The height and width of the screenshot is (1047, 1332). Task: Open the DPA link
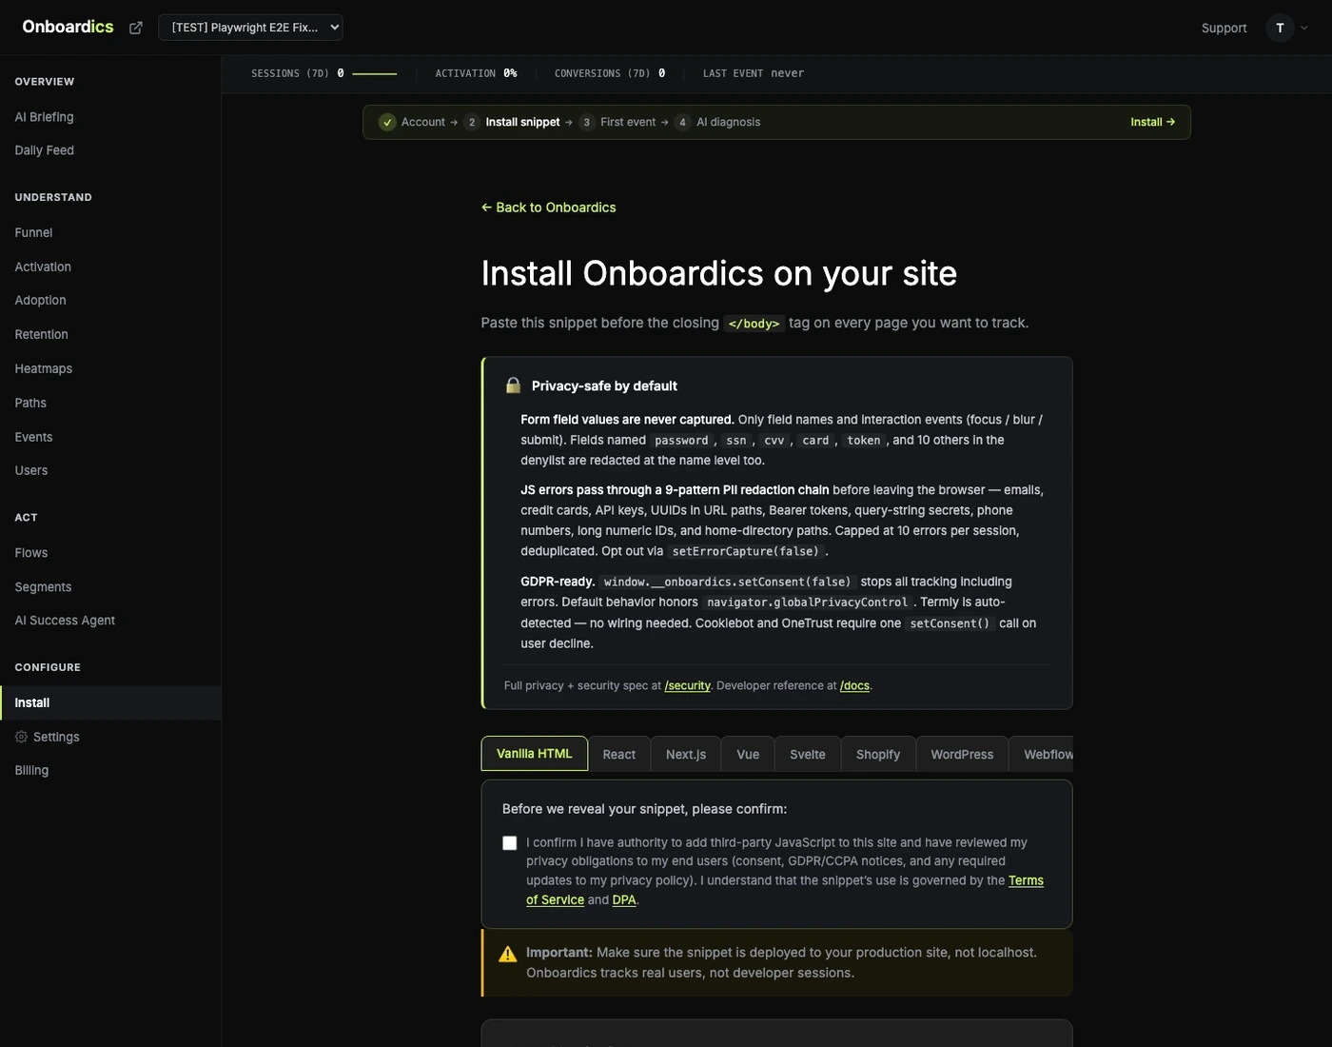(624, 899)
